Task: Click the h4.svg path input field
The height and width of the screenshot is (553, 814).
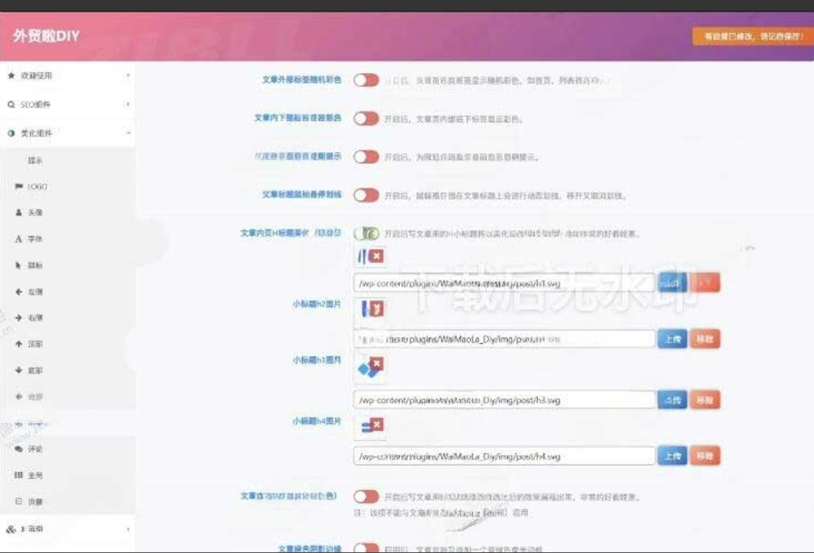Action: (x=504, y=457)
